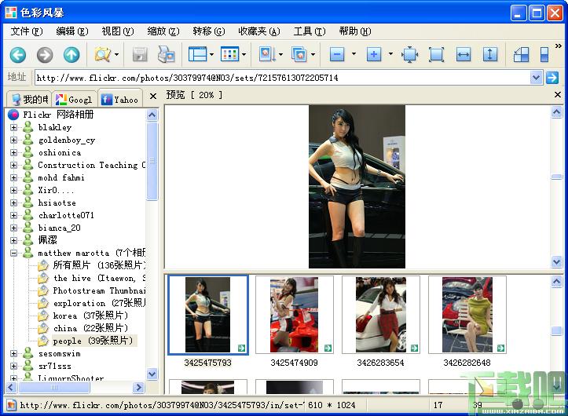Open dropdown next to thumbnail grid icon
Image resolution: width=568 pixels, height=416 pixels.
(244, 55)
